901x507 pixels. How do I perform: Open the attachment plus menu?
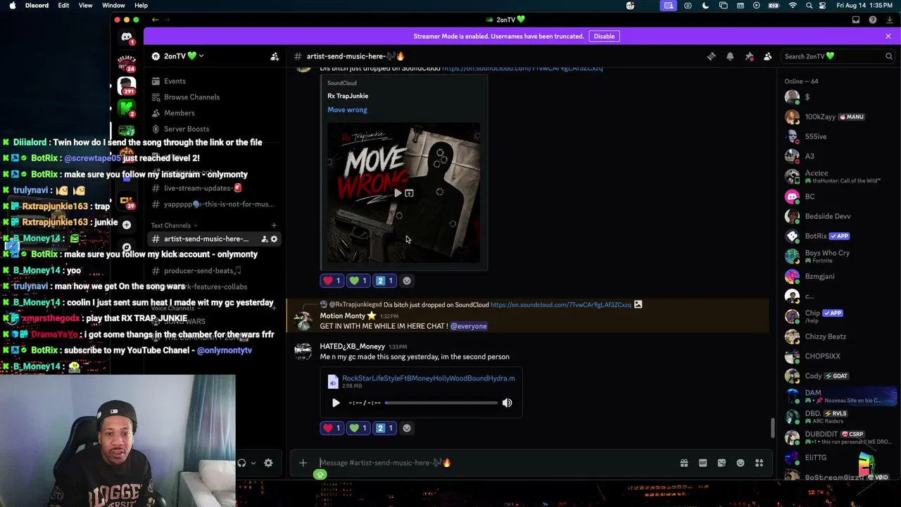tap(303, 463)
